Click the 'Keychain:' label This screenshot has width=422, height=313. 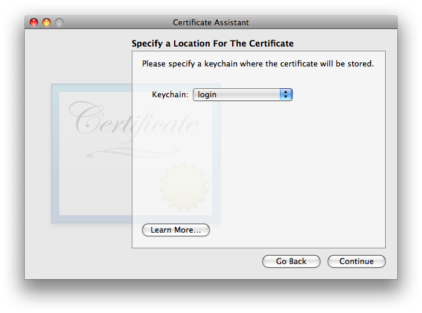coord(170,95)
